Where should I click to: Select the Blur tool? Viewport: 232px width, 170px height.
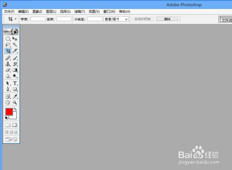pyautogui.click(x=8, y=76)
